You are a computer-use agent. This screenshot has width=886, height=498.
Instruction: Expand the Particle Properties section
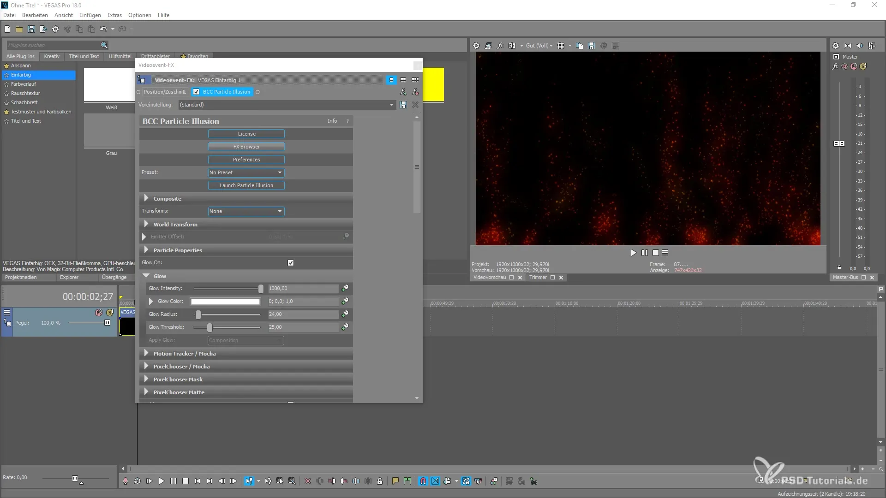pos(146,250)
